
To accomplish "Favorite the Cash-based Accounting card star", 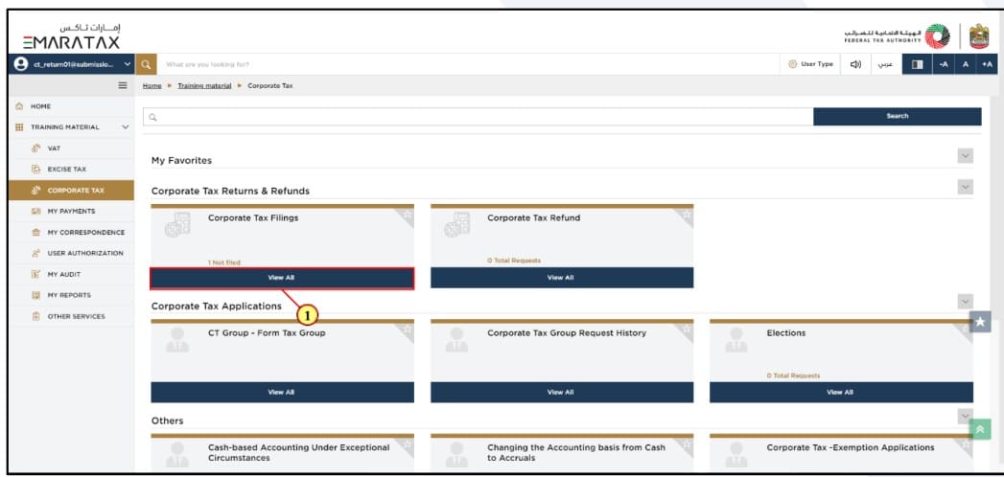I will tap(408, 444).
